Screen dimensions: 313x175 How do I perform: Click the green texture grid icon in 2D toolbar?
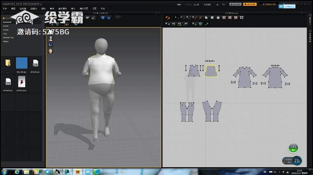tap(201, 24)
